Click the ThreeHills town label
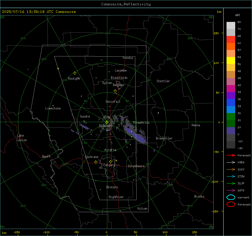Image resolution: width=252 pixels, height=236 pixels. pyautogui.click(x=141, y=123)
